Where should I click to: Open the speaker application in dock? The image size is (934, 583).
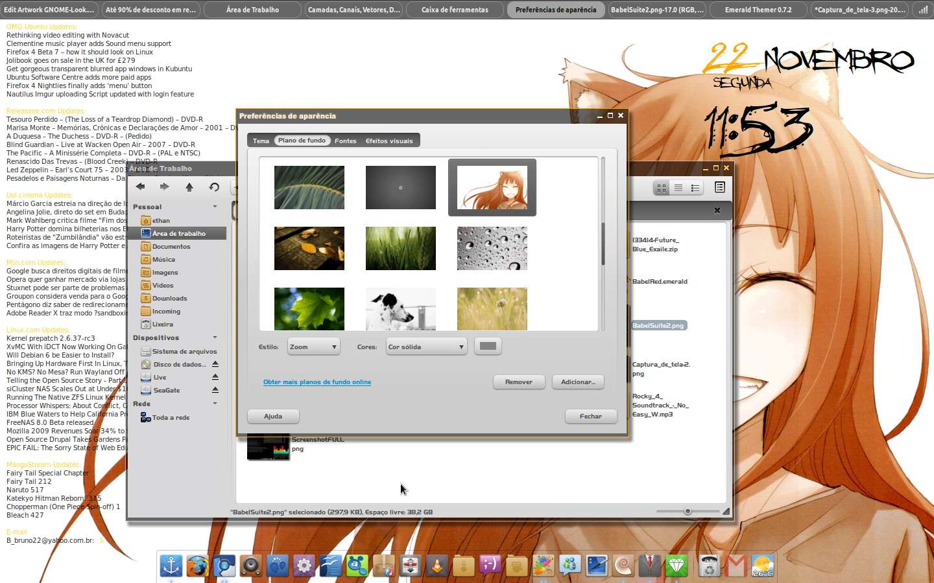[x=251, y=566]
